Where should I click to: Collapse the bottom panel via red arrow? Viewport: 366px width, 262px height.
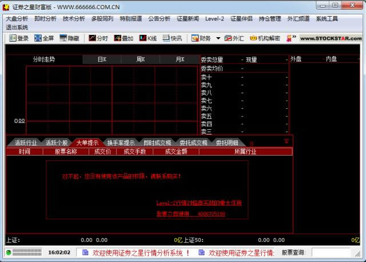287,141
